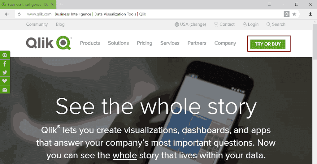Open downloads with the download arrow icon

[310, 14]
